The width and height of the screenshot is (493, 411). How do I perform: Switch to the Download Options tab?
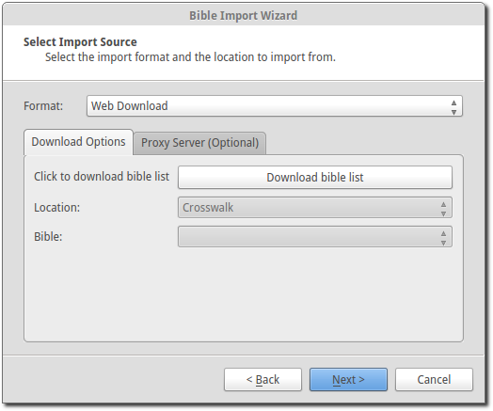tap(78, 142)
